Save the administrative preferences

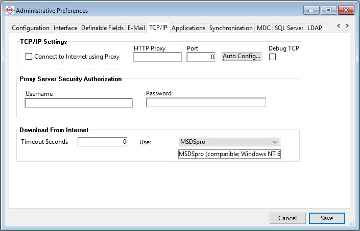point(327,218)
